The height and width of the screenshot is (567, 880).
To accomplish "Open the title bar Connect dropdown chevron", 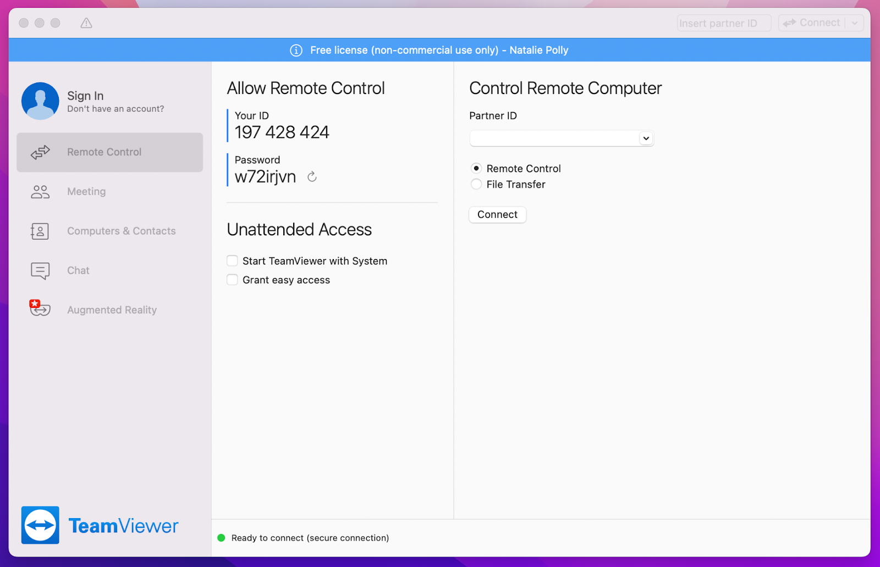I will (x=855, y=23).
